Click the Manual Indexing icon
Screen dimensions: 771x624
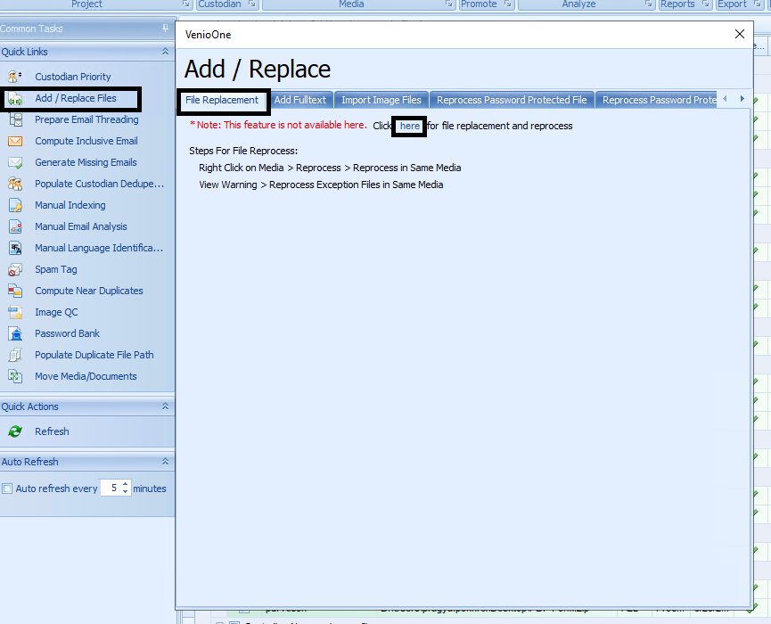point(15,205)
